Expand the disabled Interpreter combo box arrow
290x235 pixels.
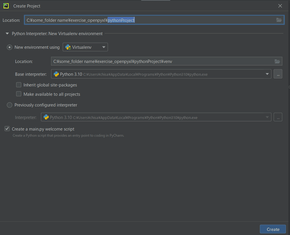(267, 117)
